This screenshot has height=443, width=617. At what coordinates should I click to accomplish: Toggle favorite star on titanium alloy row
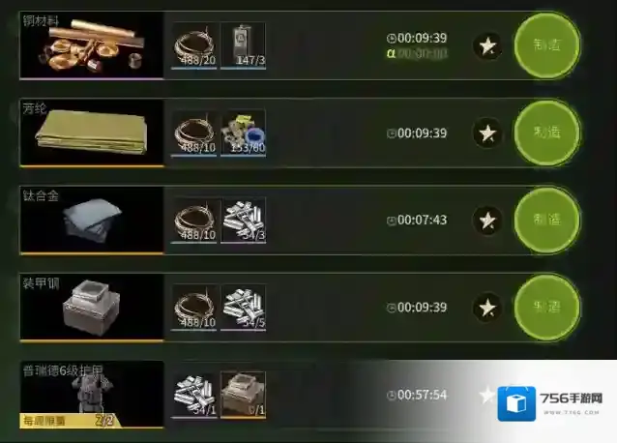(x=487, y=221)
